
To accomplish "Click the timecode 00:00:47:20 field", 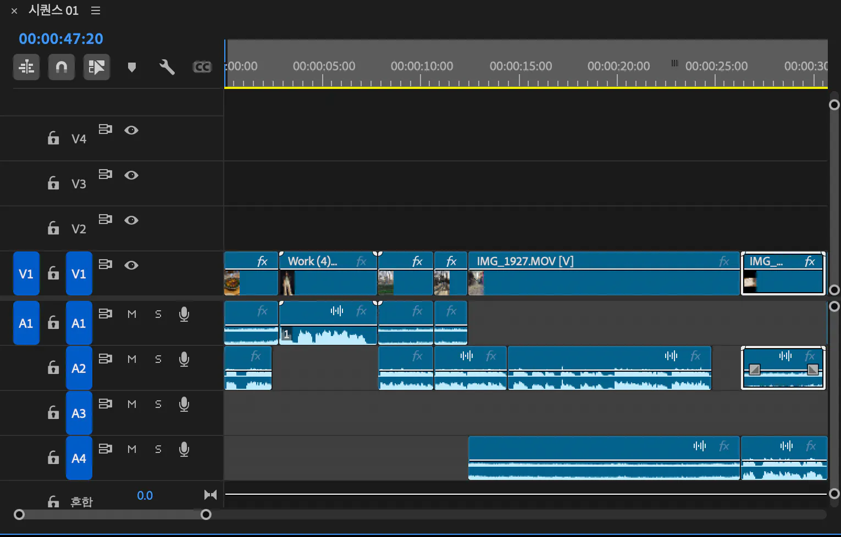I will [61, 39].
